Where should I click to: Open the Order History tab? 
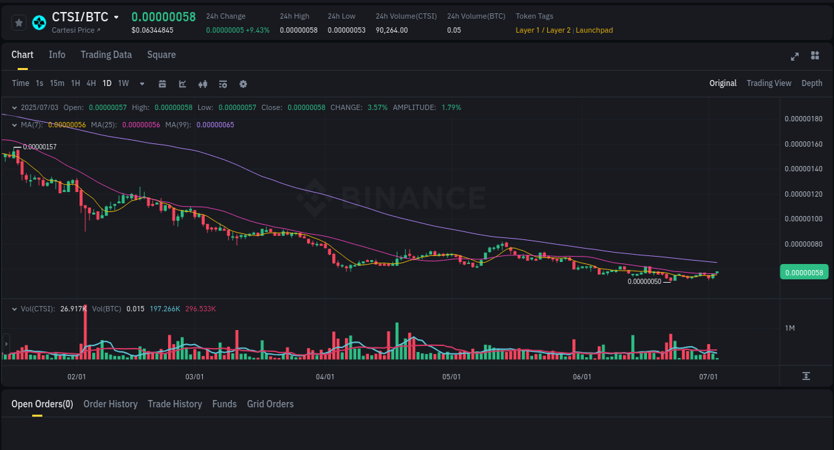coord(110,404)
